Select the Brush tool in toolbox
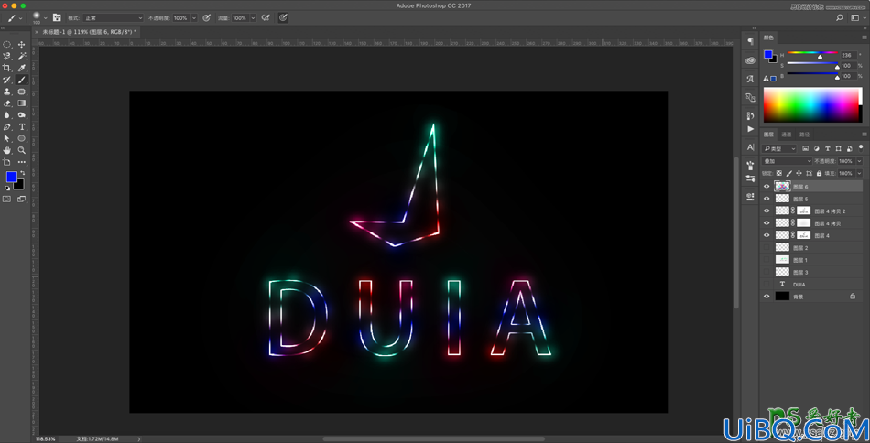This screenshot has width=870, height=443. (x=22, y=80)
